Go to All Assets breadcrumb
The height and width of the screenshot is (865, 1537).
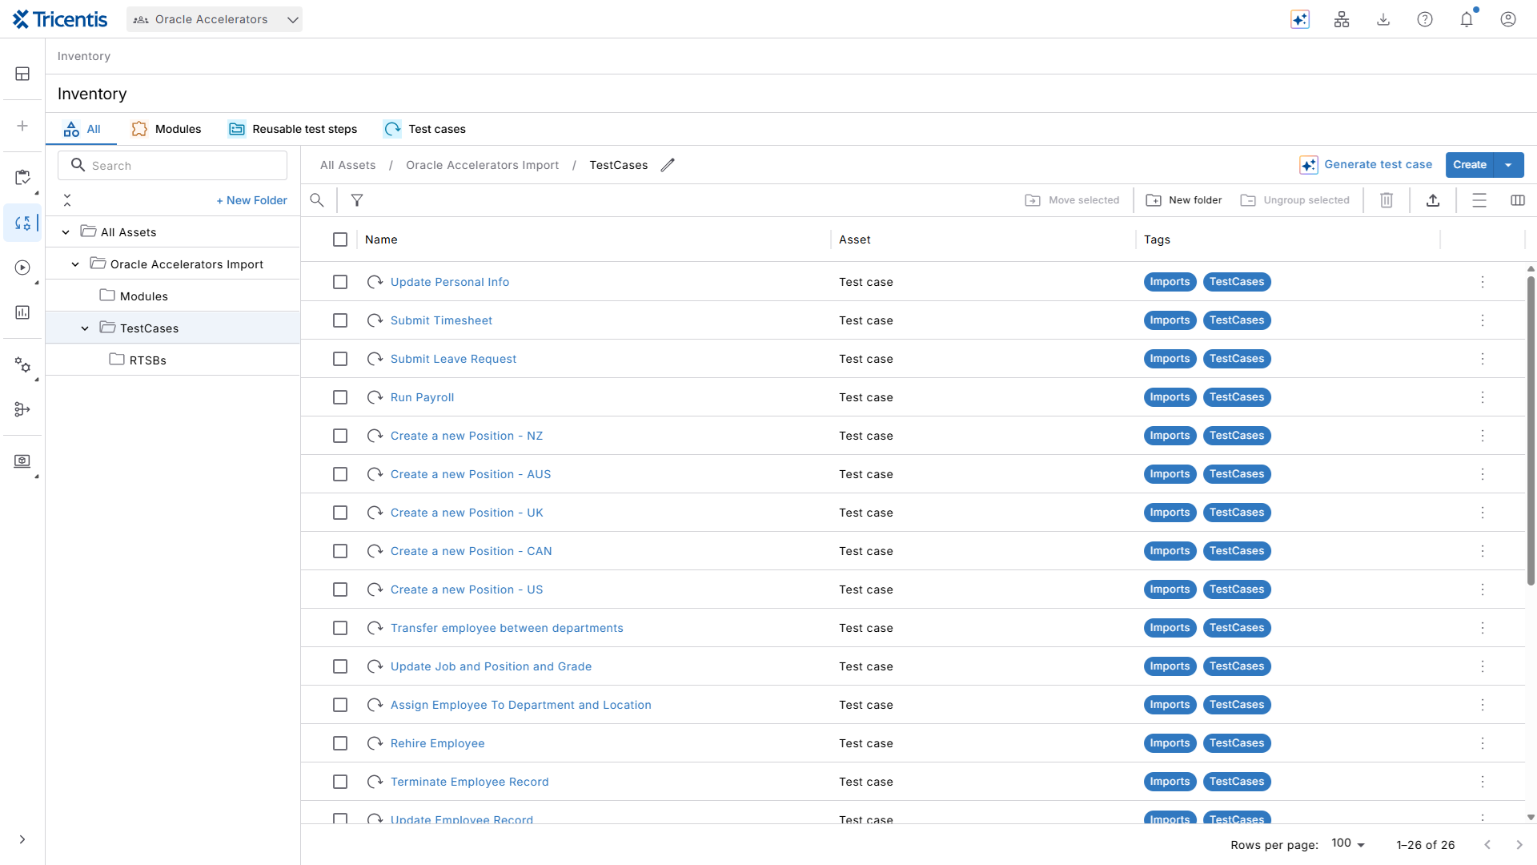tap(347, 165)
